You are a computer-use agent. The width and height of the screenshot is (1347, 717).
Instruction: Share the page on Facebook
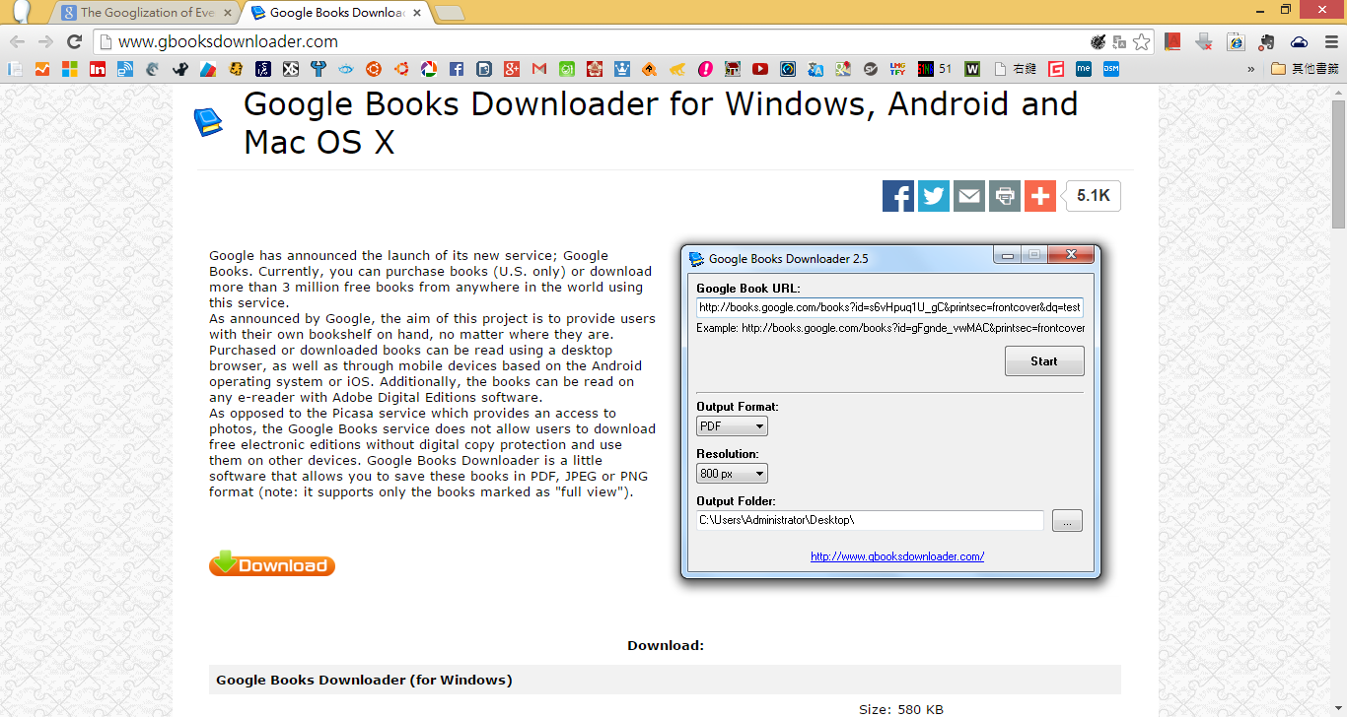click(x=898, y=195)
